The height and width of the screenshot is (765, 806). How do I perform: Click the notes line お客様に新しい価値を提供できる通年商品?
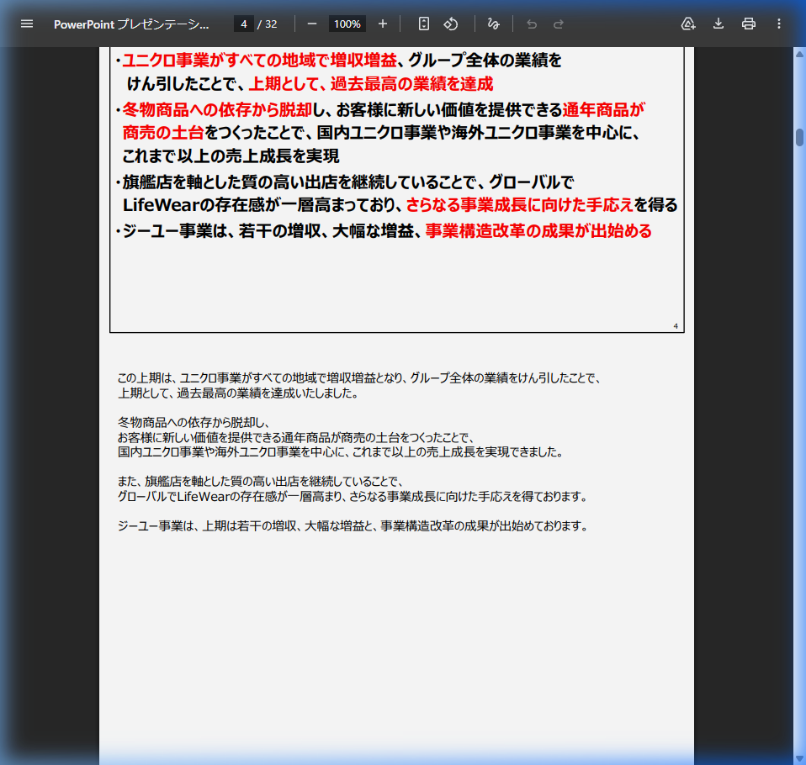pos(295,438)
